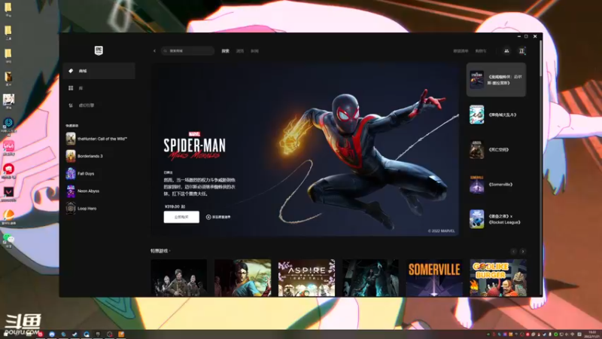The width and height of the screenshot is (602, 339).
Task: Open the Friends icon in top bar
Action: pos(506,50)
